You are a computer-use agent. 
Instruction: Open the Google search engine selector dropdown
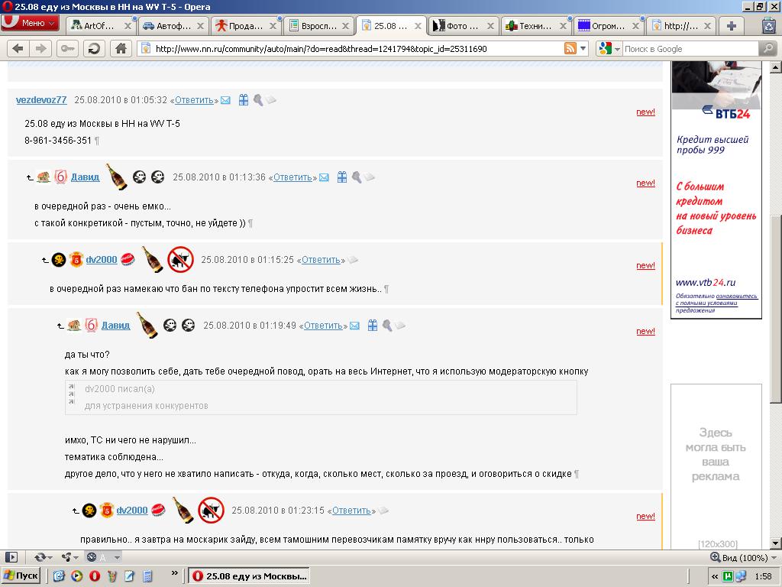(609, 48)
